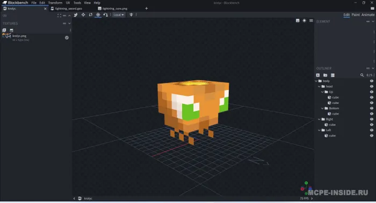Viewport: 376px width, 203px height.
Task: Collapse the Bottom group chevron
Action: click(322, 108)
